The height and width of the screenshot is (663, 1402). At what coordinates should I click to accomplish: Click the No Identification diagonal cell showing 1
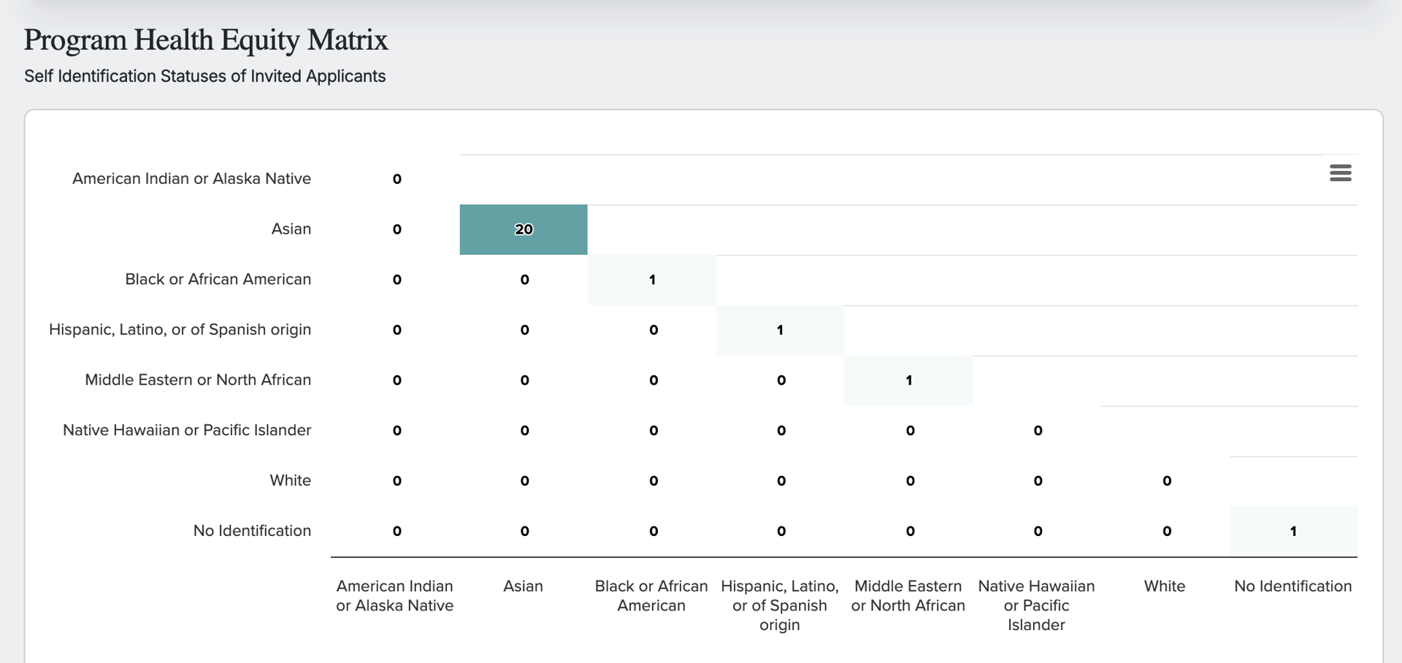[1293, 532]
